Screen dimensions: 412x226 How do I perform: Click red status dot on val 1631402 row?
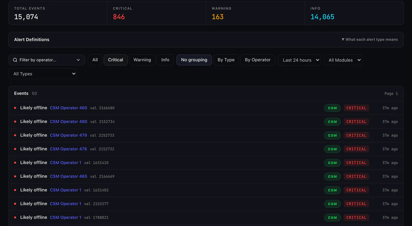click(x=15, y=190)
